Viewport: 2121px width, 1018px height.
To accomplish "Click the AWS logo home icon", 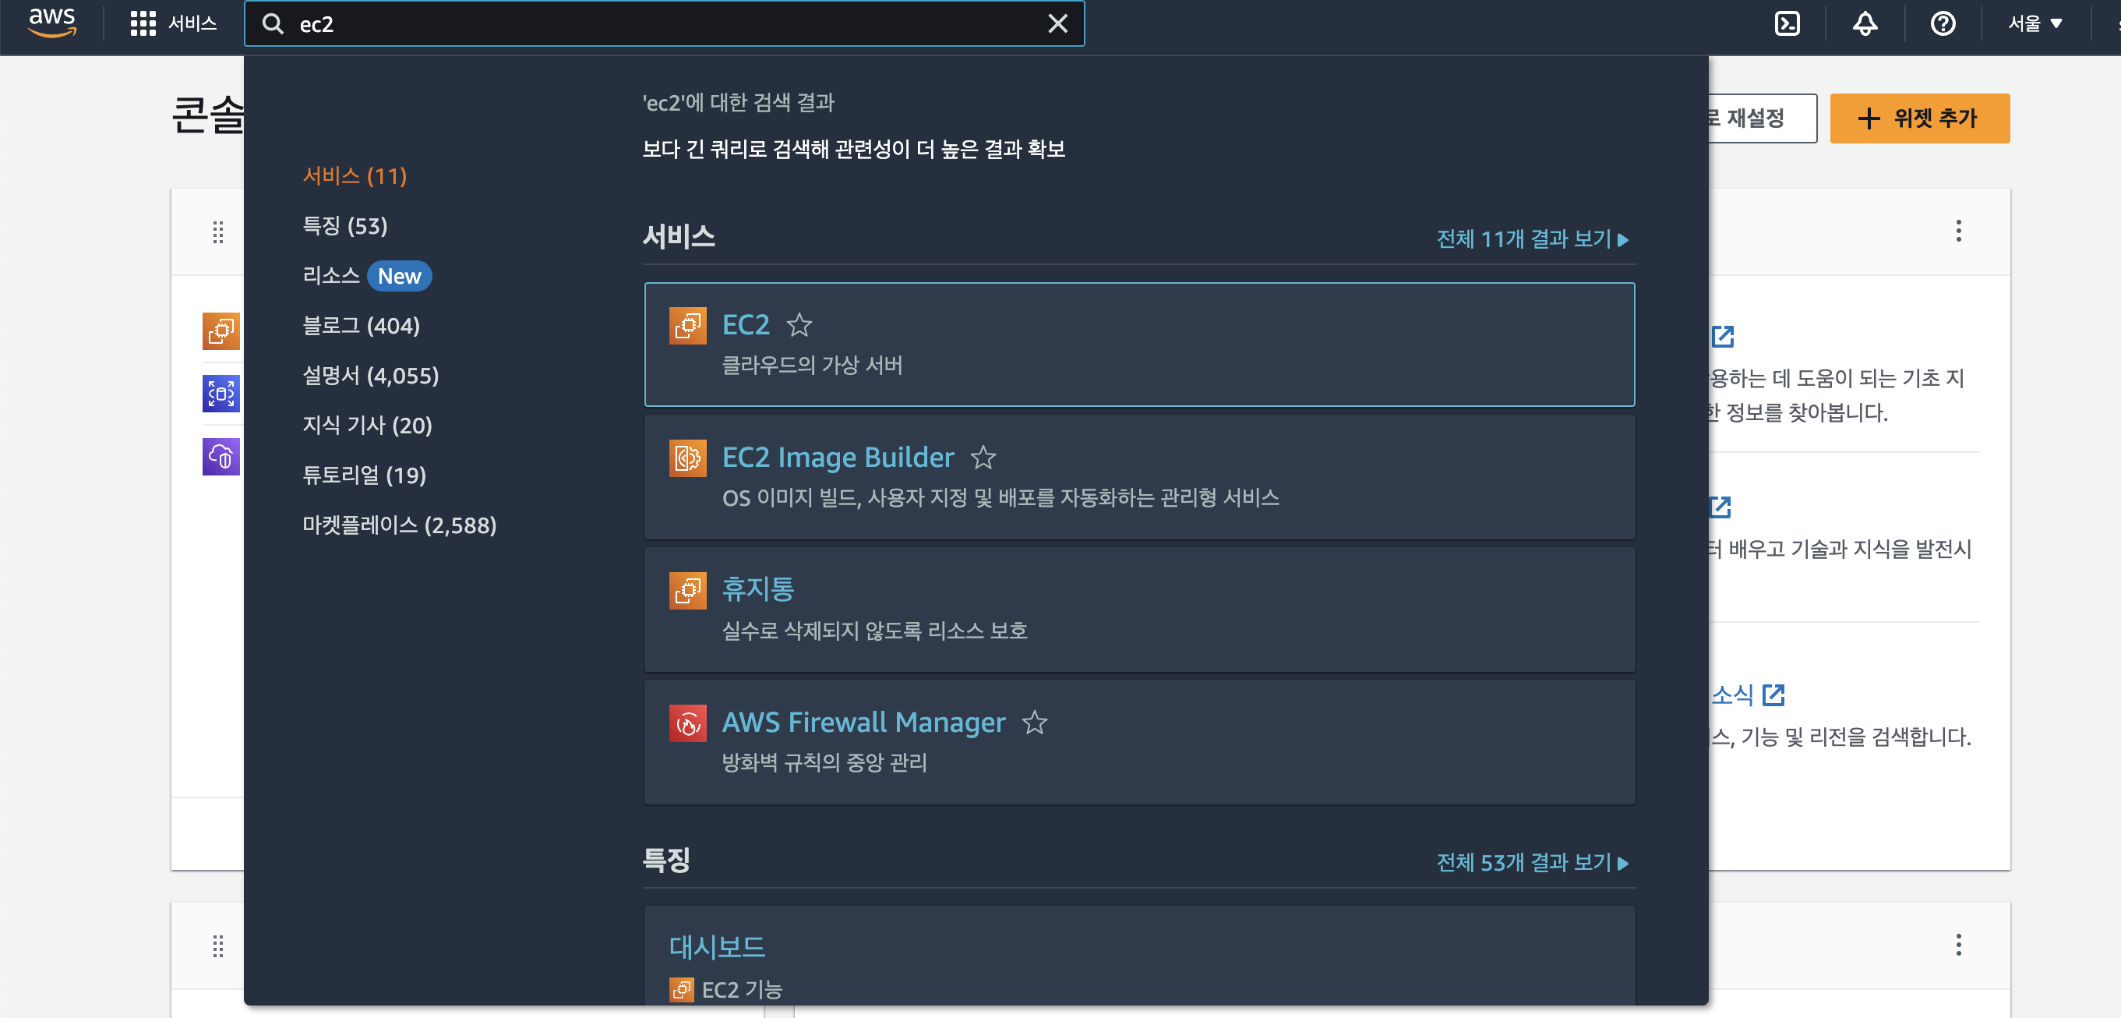I will pos(52,23).
